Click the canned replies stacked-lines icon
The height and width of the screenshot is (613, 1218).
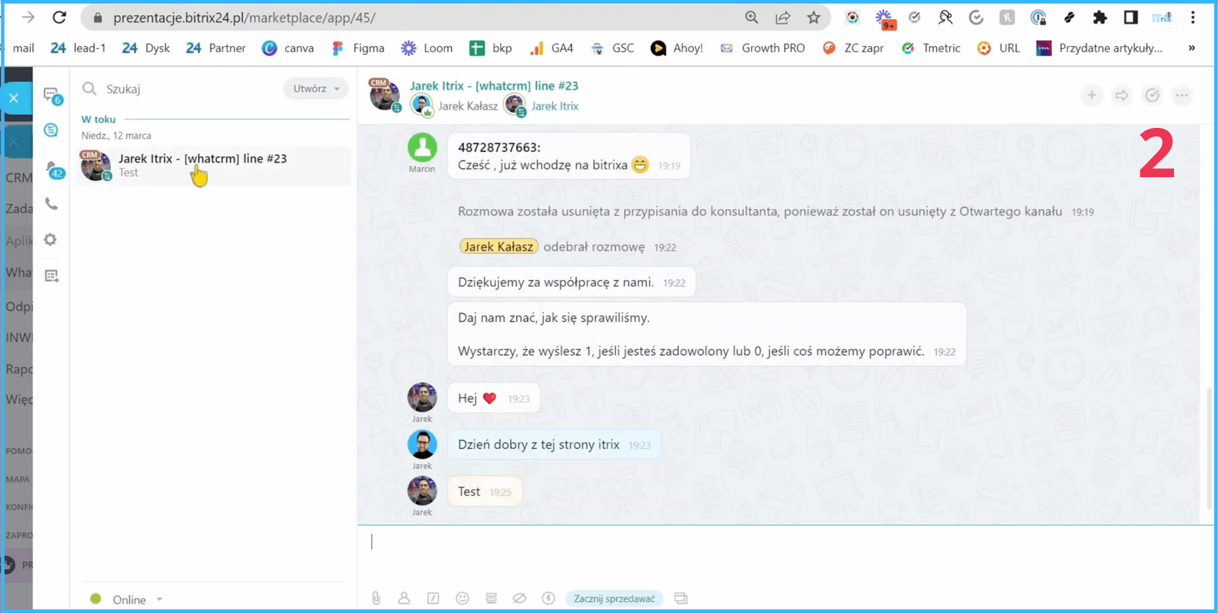coord(491,599)
